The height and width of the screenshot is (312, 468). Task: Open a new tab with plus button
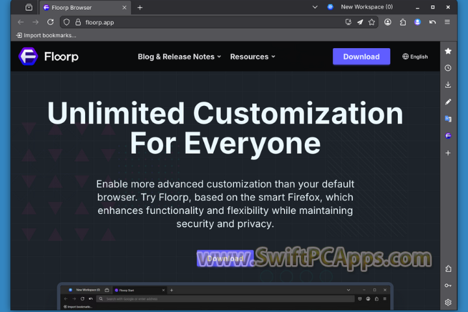coord(140,7)
